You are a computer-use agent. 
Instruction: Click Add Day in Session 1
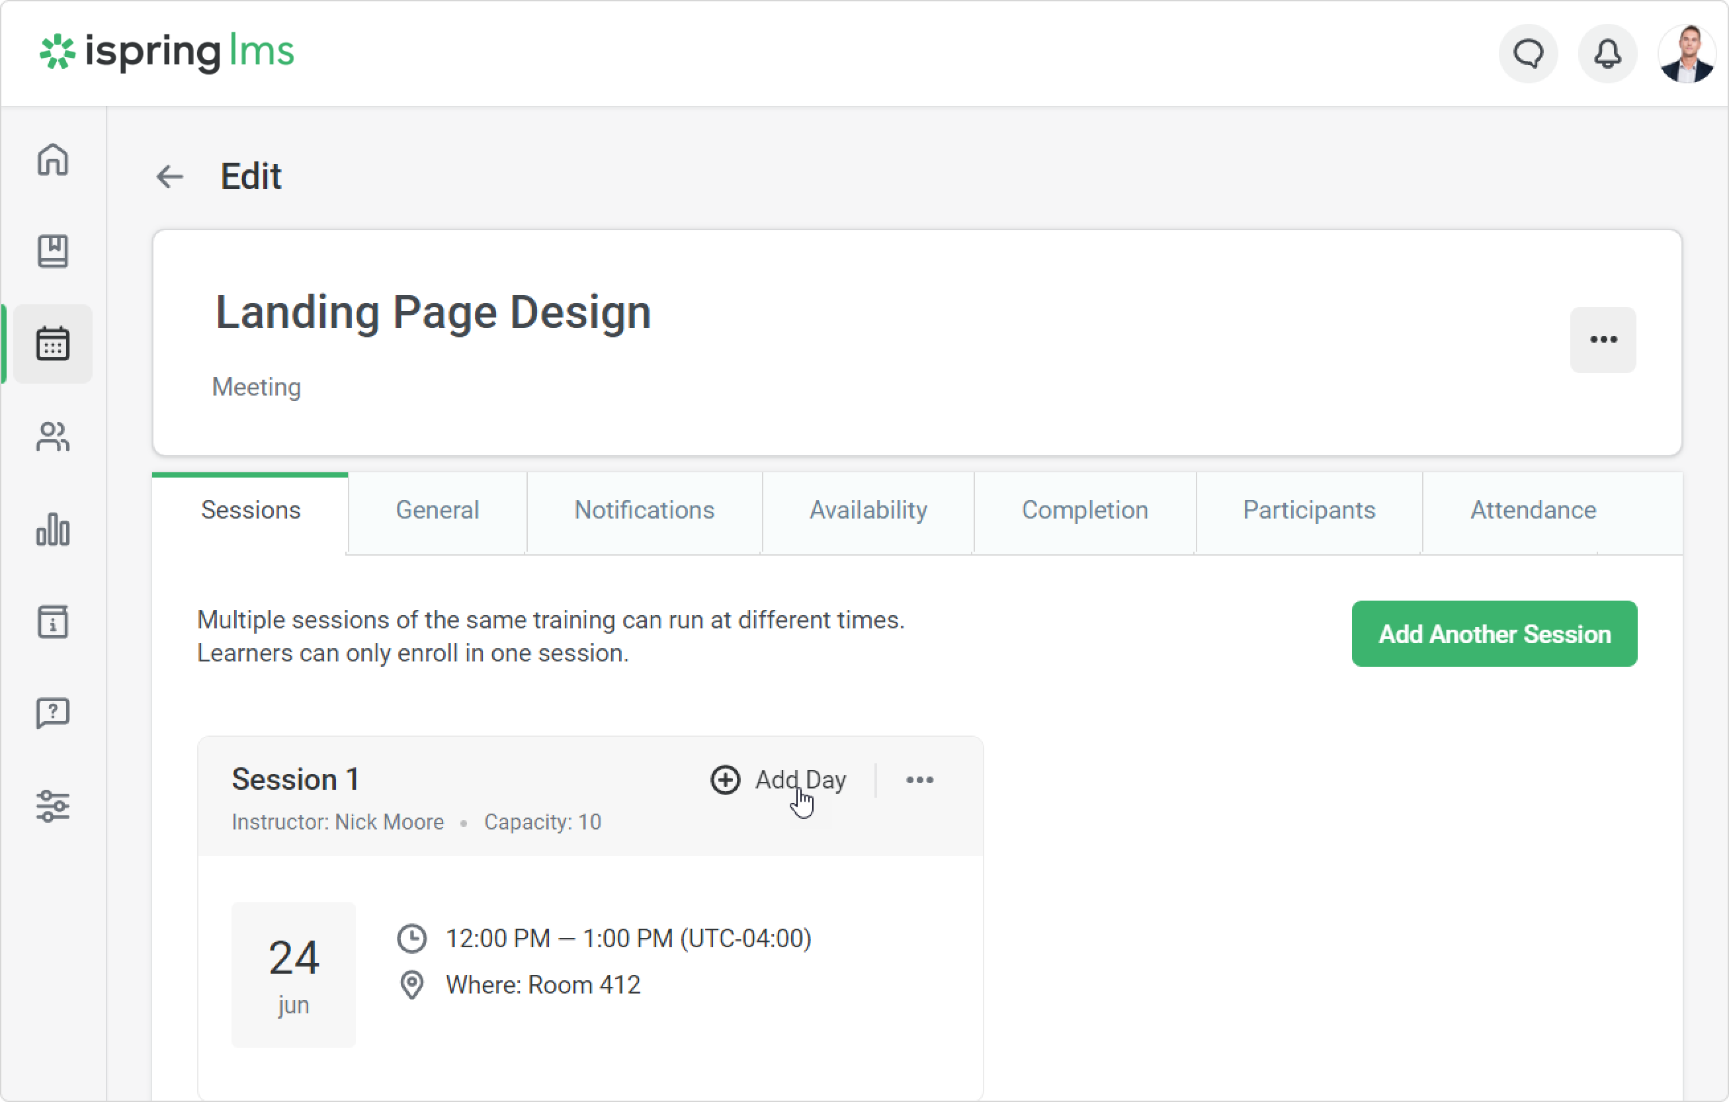tap(779, 780)
